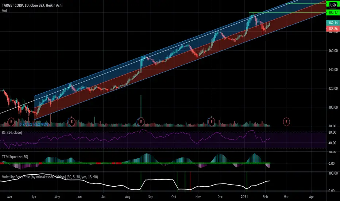Click the 100.00 label on the price axis
This screenshot has width=340, height=201.
(333, 107)
